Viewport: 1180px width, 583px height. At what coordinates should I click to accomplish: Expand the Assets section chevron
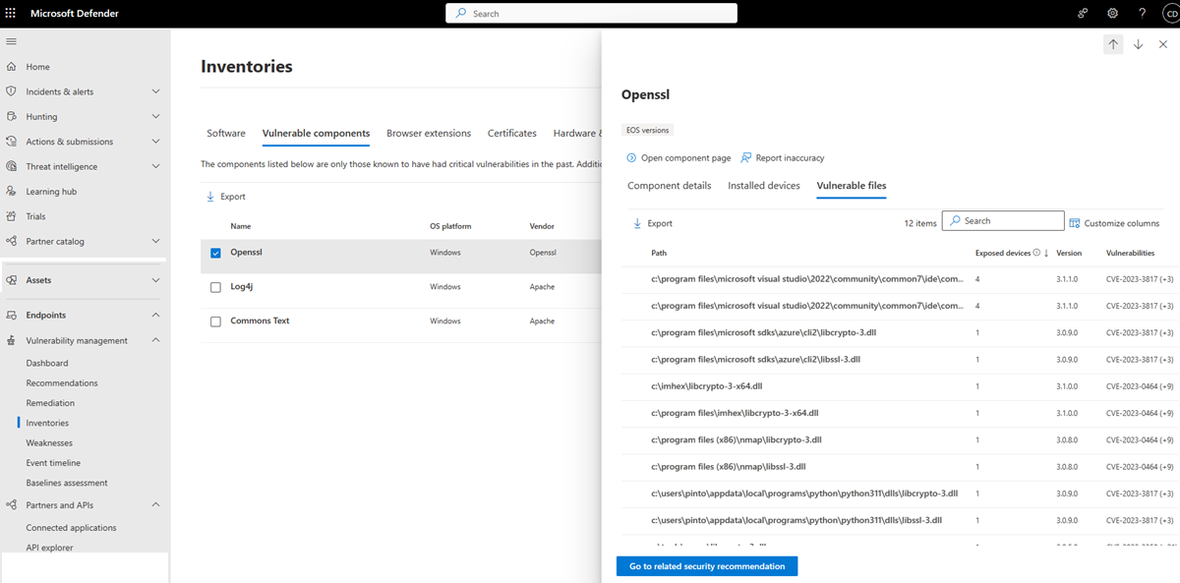tap(155, 280)
